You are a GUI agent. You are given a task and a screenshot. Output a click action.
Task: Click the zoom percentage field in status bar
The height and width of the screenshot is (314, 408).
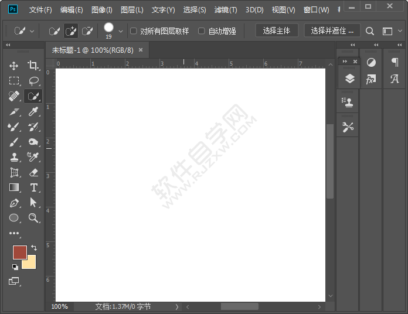click(60, 306)
